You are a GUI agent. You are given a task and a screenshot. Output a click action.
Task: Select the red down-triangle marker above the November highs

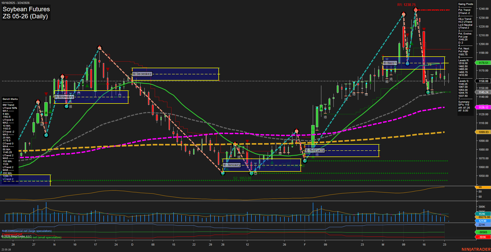[x=67, y=77]
